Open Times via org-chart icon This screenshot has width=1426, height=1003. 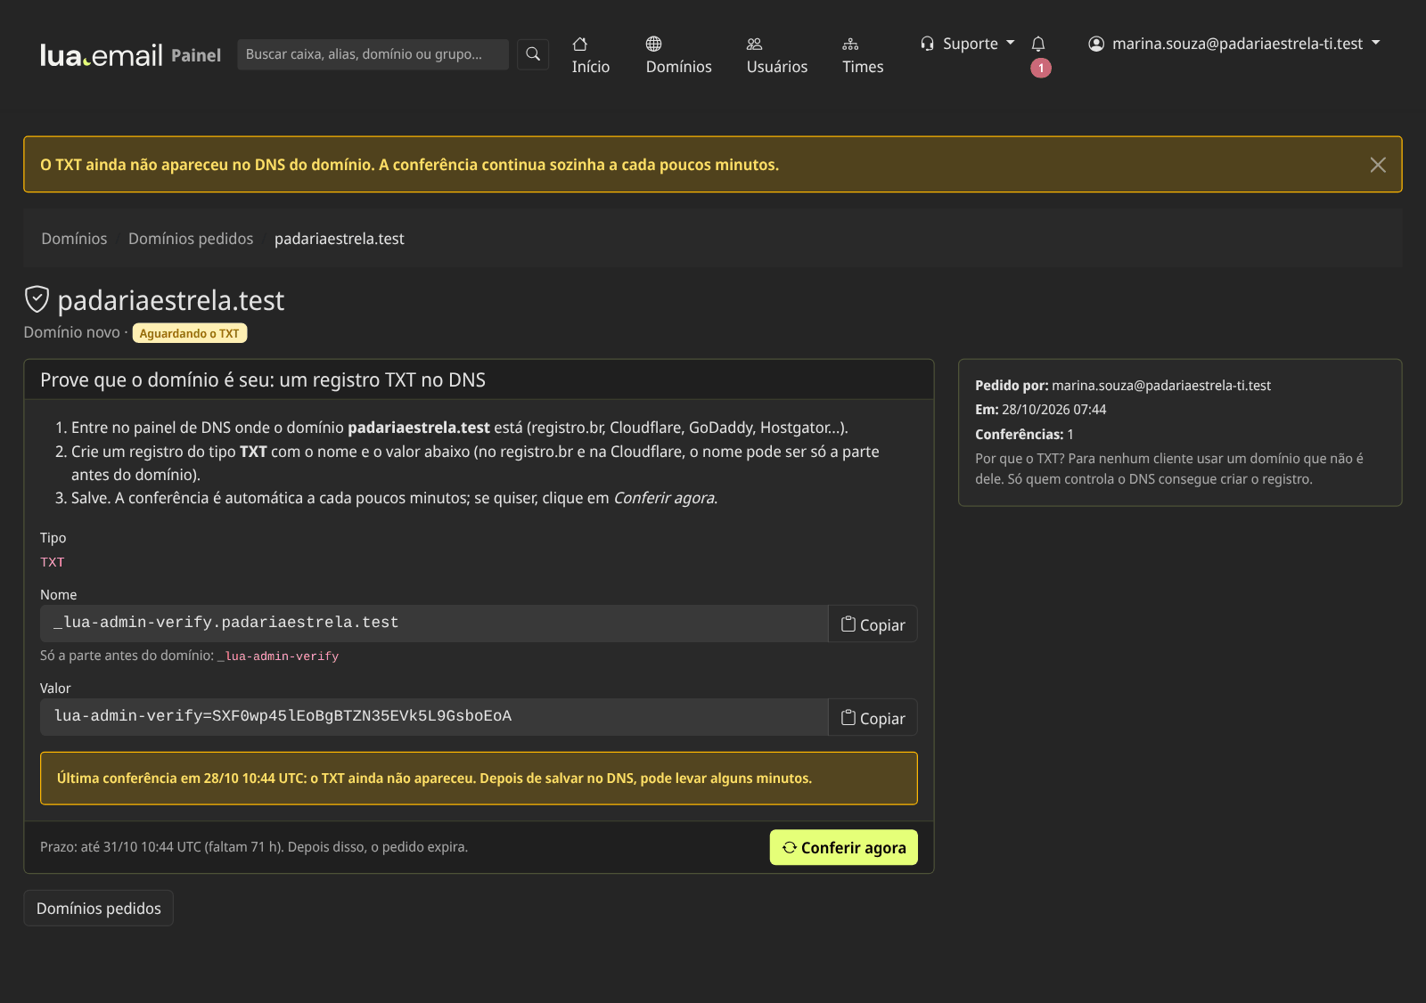pyautogui.click(x=863, y=55)
